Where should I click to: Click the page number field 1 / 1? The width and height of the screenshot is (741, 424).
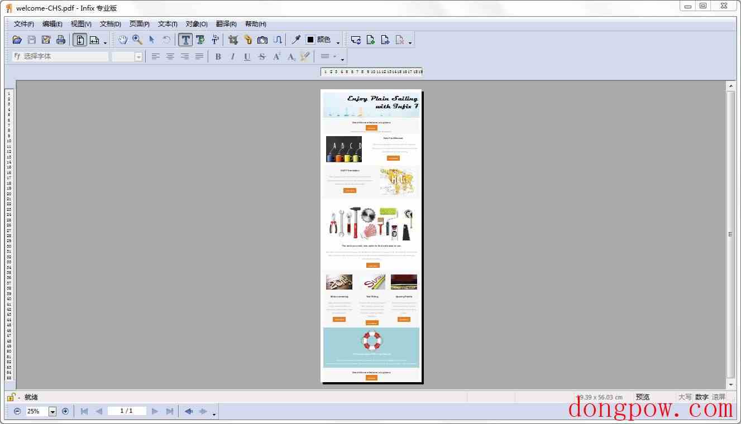click(127, 411)
